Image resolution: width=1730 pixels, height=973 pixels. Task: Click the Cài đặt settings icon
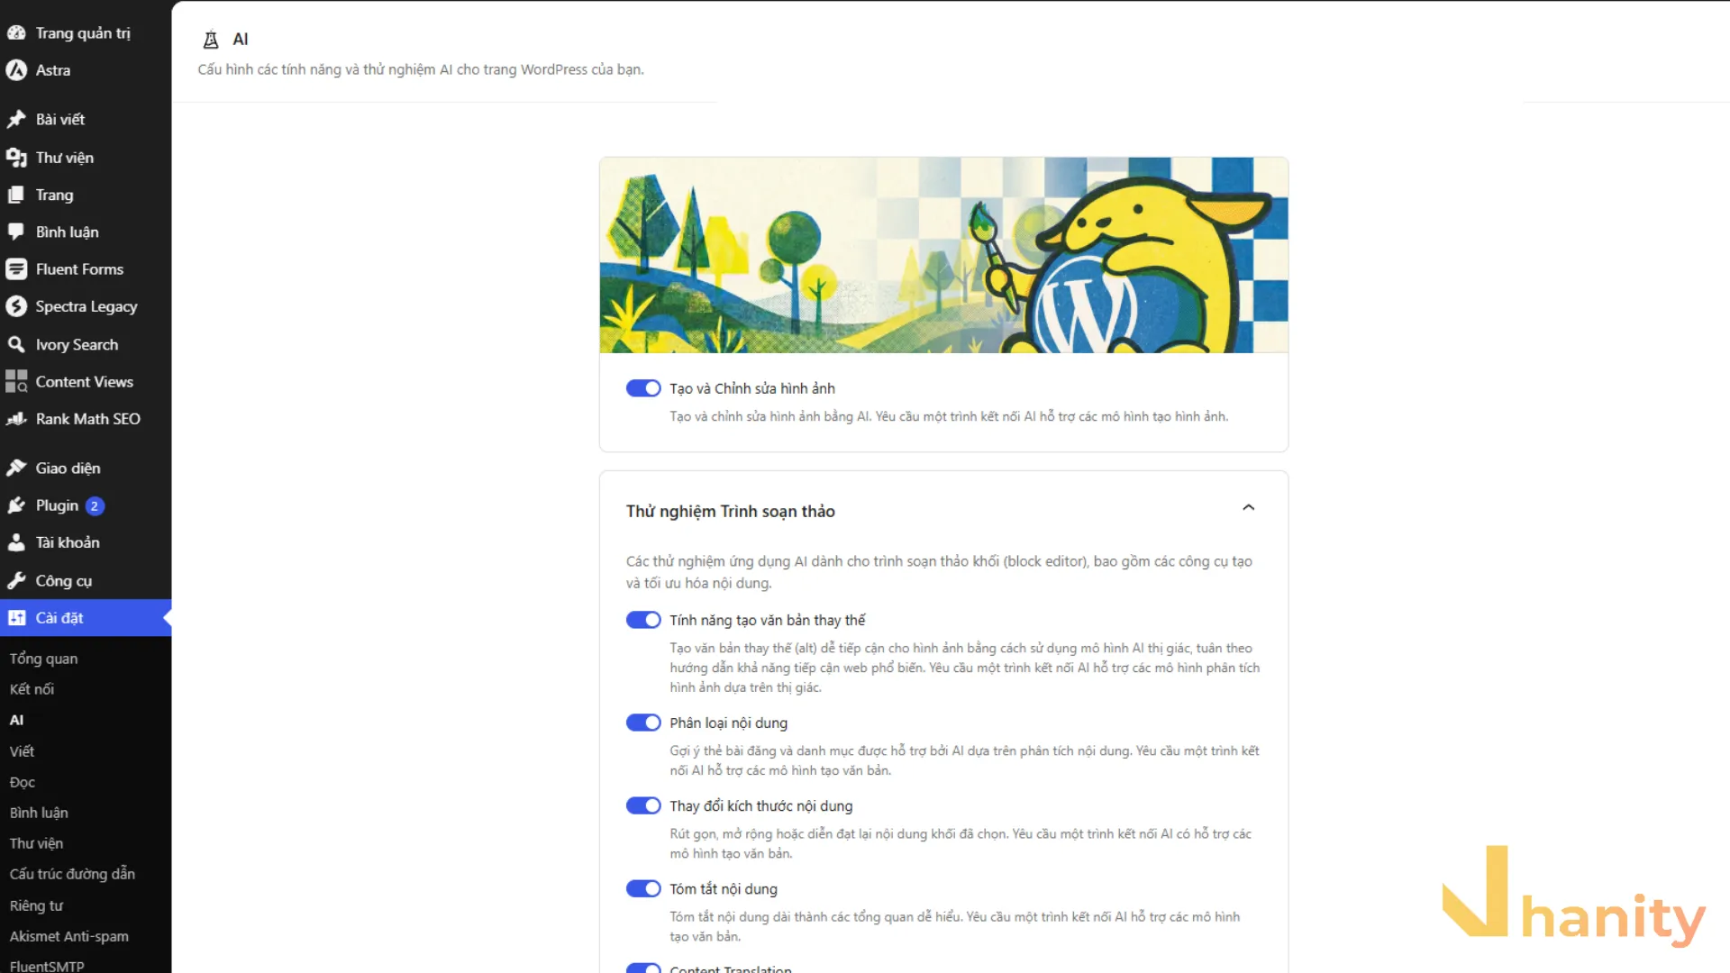(x=16, y=618)
